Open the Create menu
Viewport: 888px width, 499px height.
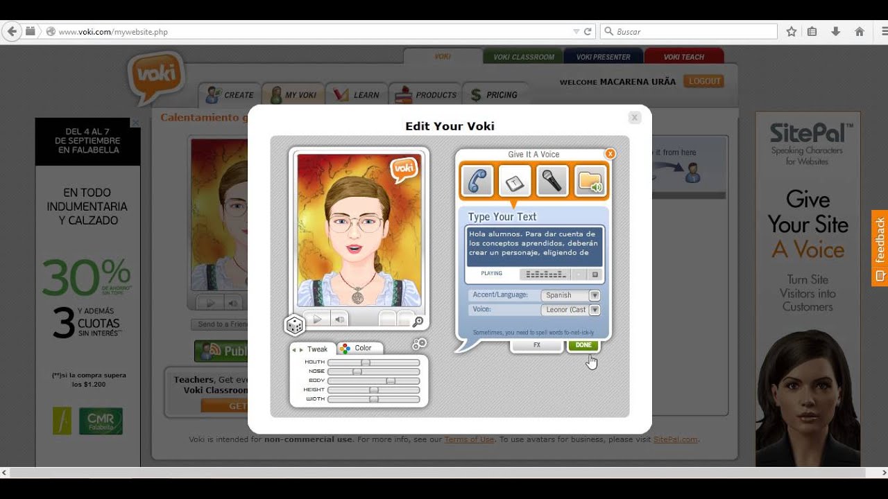coord(231,94)
